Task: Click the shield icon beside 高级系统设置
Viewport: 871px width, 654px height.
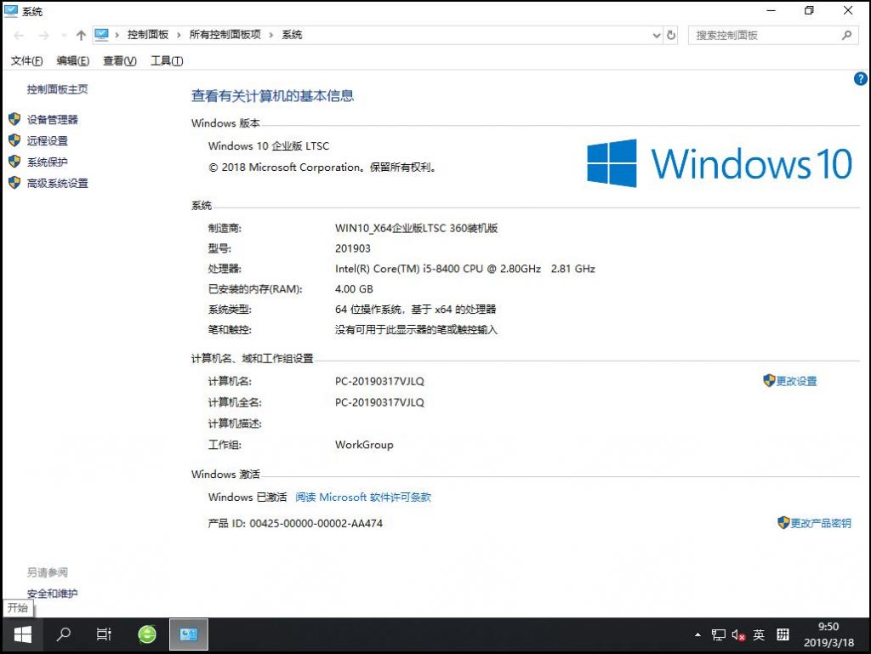Action: coord(14,183)
